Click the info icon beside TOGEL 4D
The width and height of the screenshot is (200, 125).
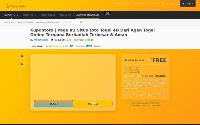tap(138, 72)
